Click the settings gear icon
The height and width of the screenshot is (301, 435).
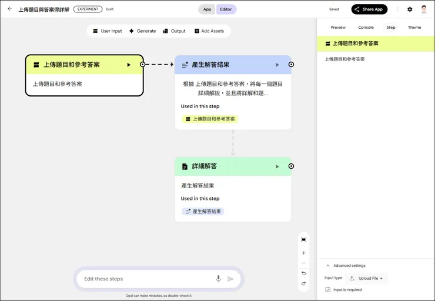[x=410, y=9]
